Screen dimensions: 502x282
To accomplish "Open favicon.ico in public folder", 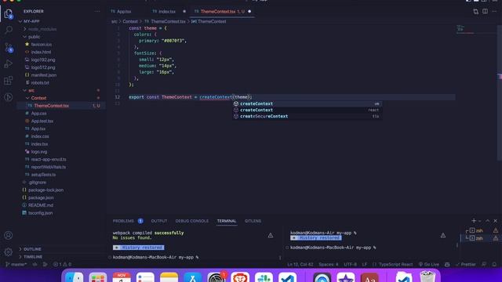I will (x=42, y=45).
